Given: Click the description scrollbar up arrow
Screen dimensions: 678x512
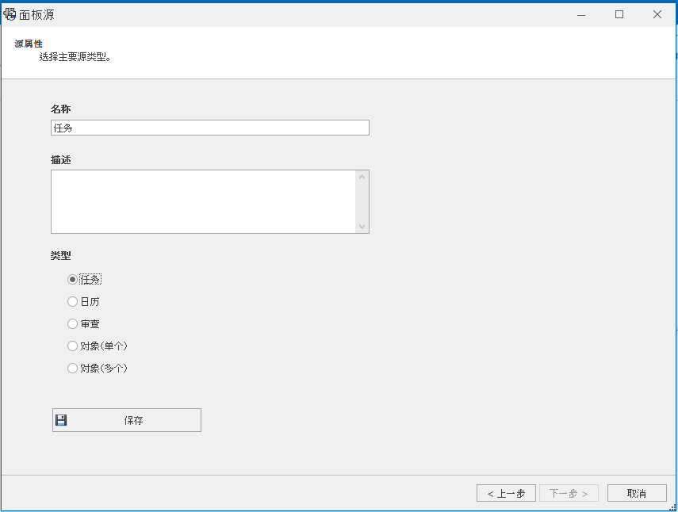Looking at the screenshot, I should click(x=362, y=177).
